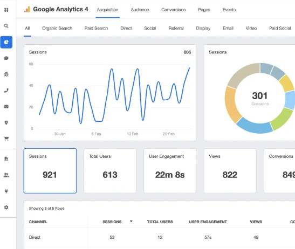The image size is (295, 249).
Task: Click the 12 total users cell
Action: [160, 237]
